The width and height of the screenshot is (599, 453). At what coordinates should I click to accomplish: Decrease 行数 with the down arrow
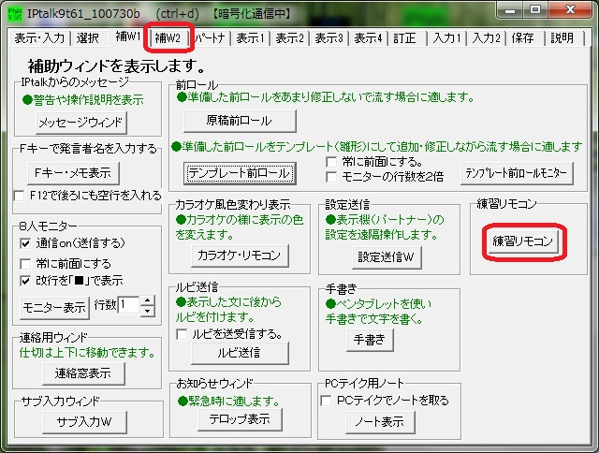(x=147, y=311)
